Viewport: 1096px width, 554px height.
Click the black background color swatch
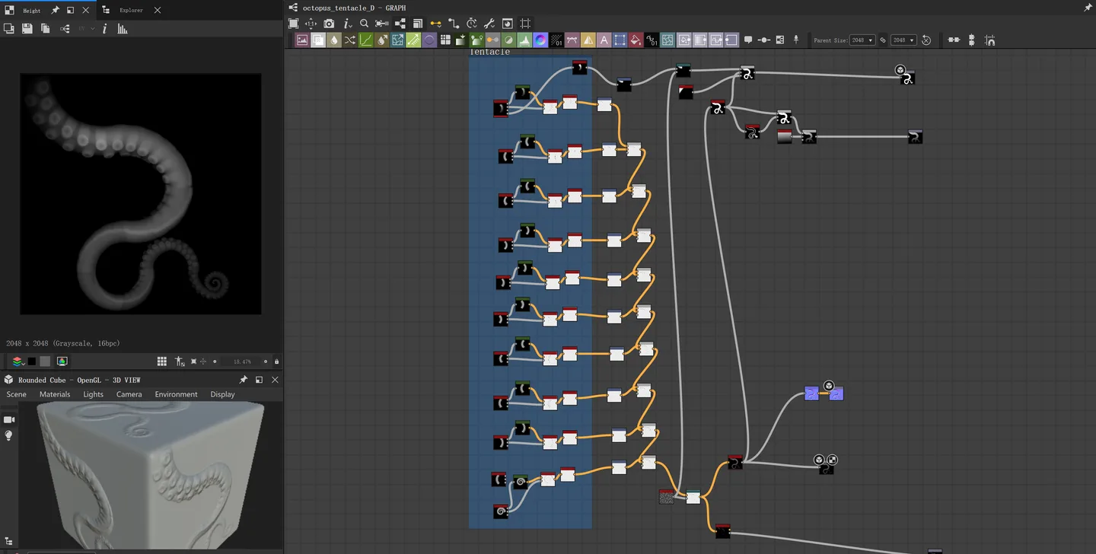32,361
